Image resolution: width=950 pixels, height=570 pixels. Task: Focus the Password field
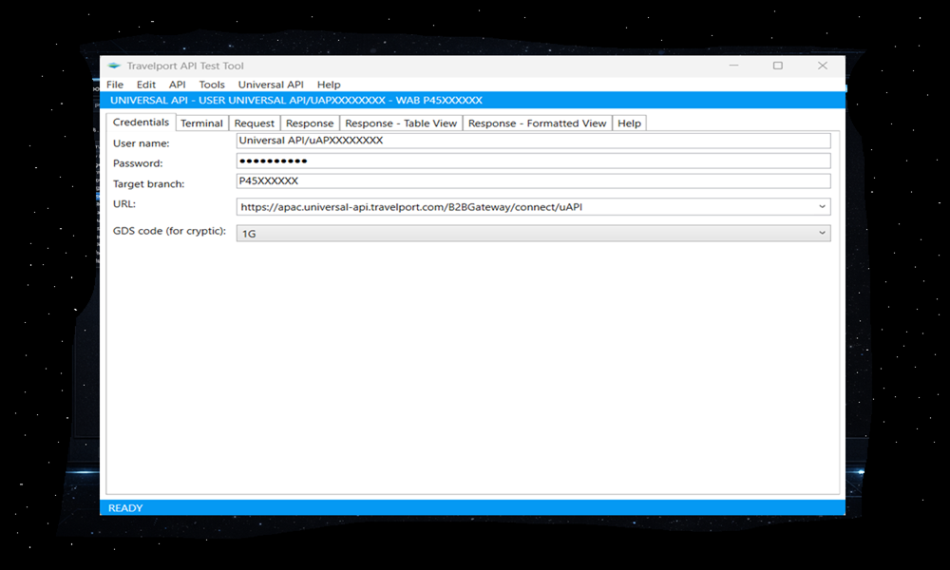click(x=533, y=161)
